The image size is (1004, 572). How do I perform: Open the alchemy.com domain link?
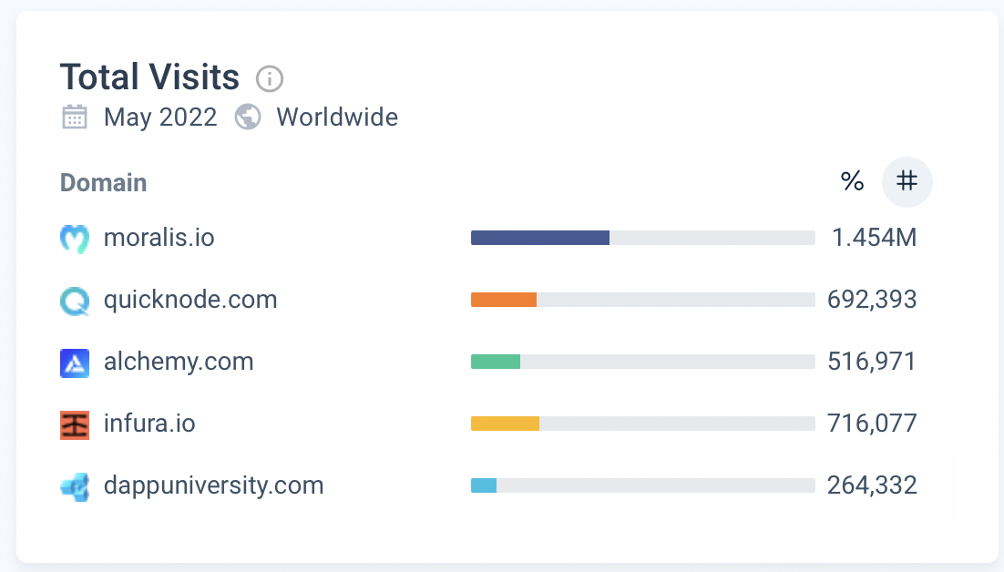tap(179, 362)
